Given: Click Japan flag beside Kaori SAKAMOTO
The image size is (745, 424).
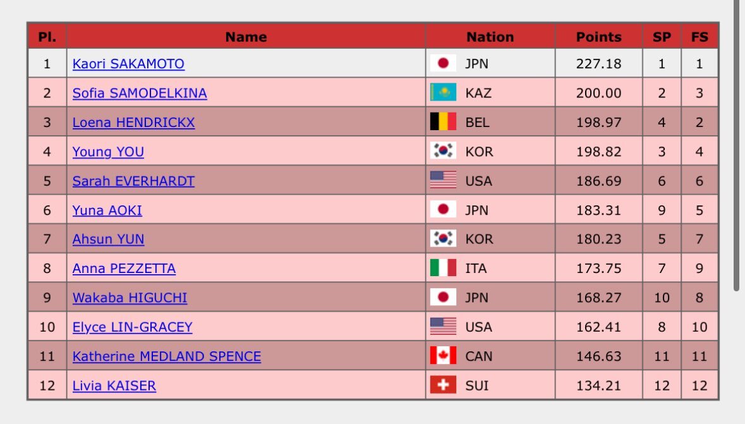Looking at the screenshot, I should [x=443, y=64].
